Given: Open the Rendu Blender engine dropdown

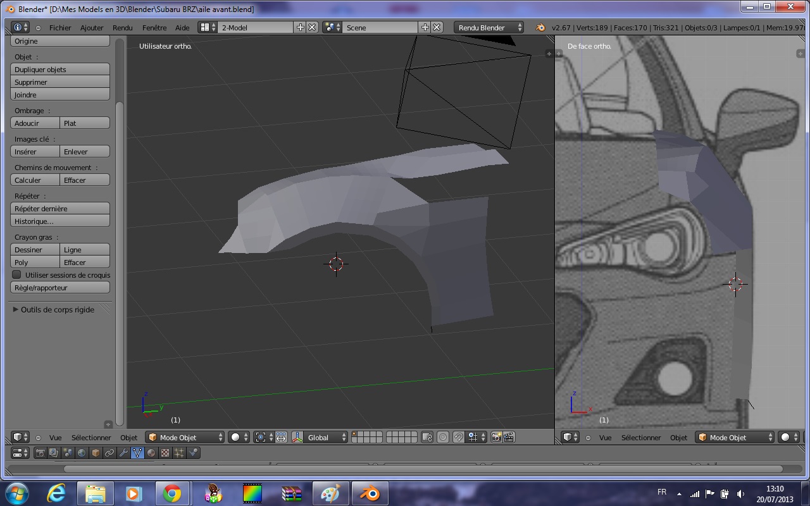Looking at the screenshot, I should point(489,27).
